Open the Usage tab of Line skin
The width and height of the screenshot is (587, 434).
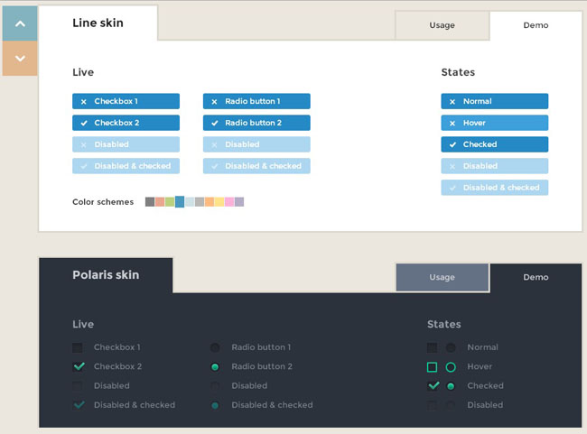click(442, 25)
